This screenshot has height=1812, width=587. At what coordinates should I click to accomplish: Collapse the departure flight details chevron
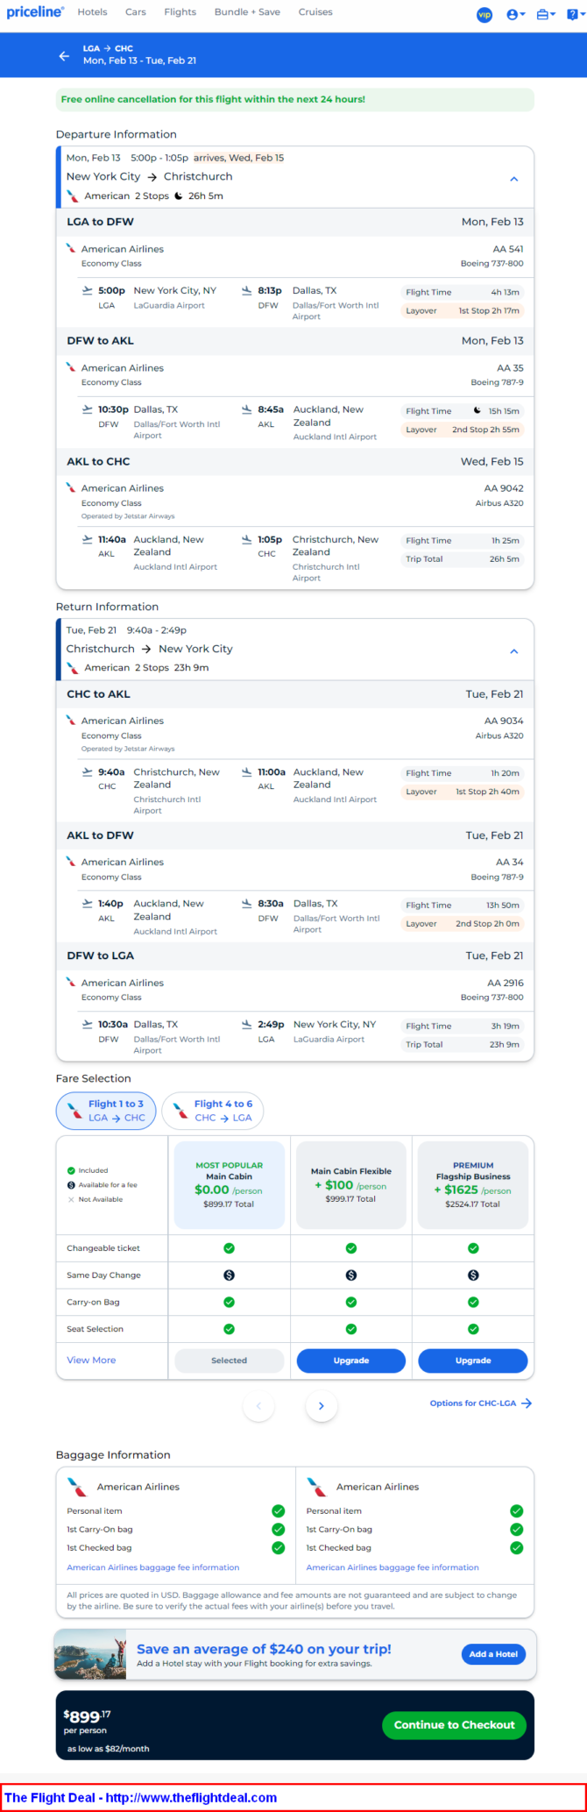coord(514,179)
